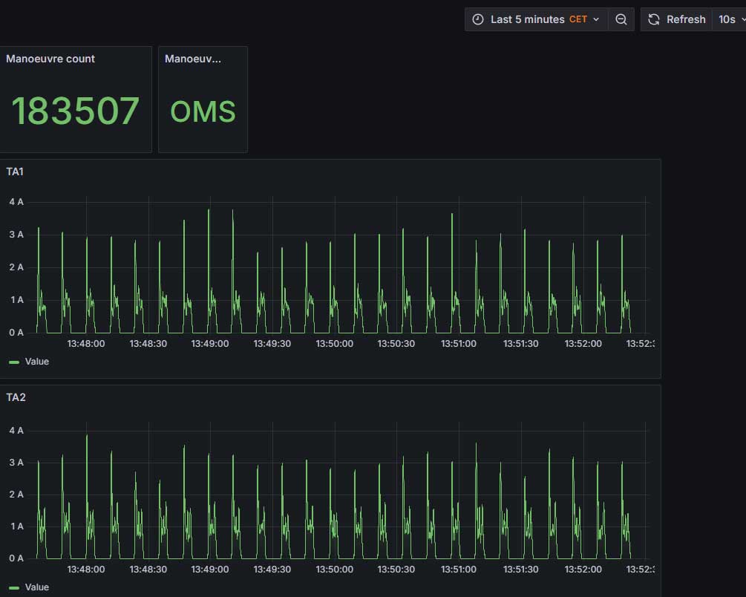Click the 4 A label on TA2 axis
Viewport: 746px width, 597px height.
(16, 430)
